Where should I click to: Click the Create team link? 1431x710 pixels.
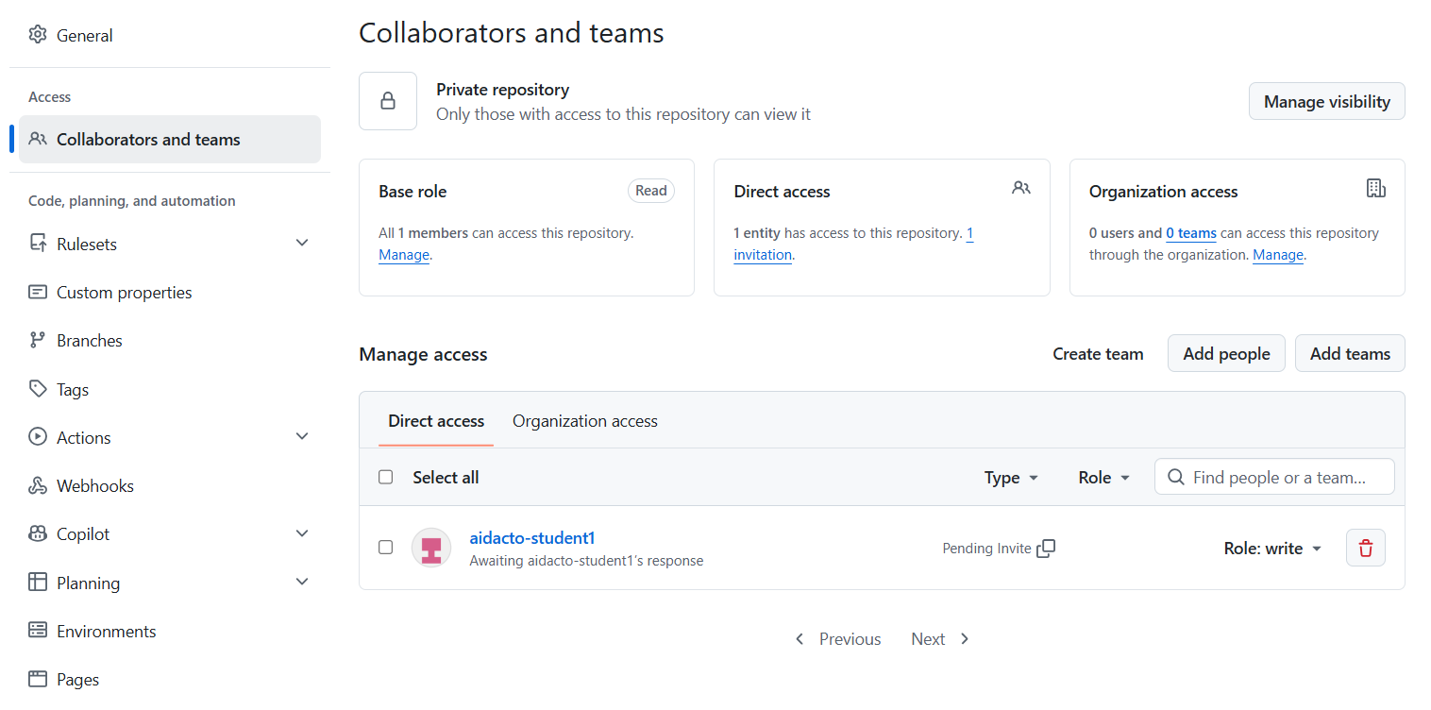click(1098, 354)
